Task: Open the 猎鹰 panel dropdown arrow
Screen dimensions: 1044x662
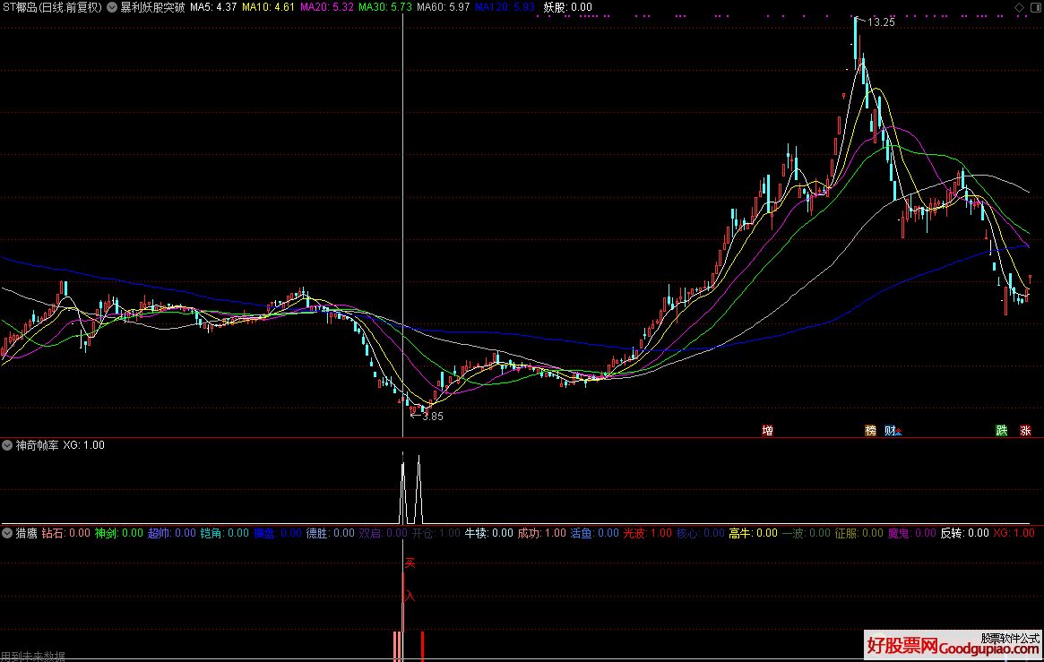Action: point(7,533)
